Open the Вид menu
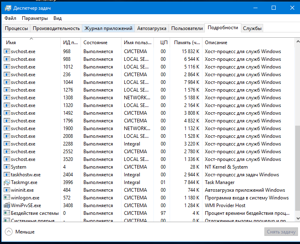This screenshot has width=300, height=244. pos(57,18)
